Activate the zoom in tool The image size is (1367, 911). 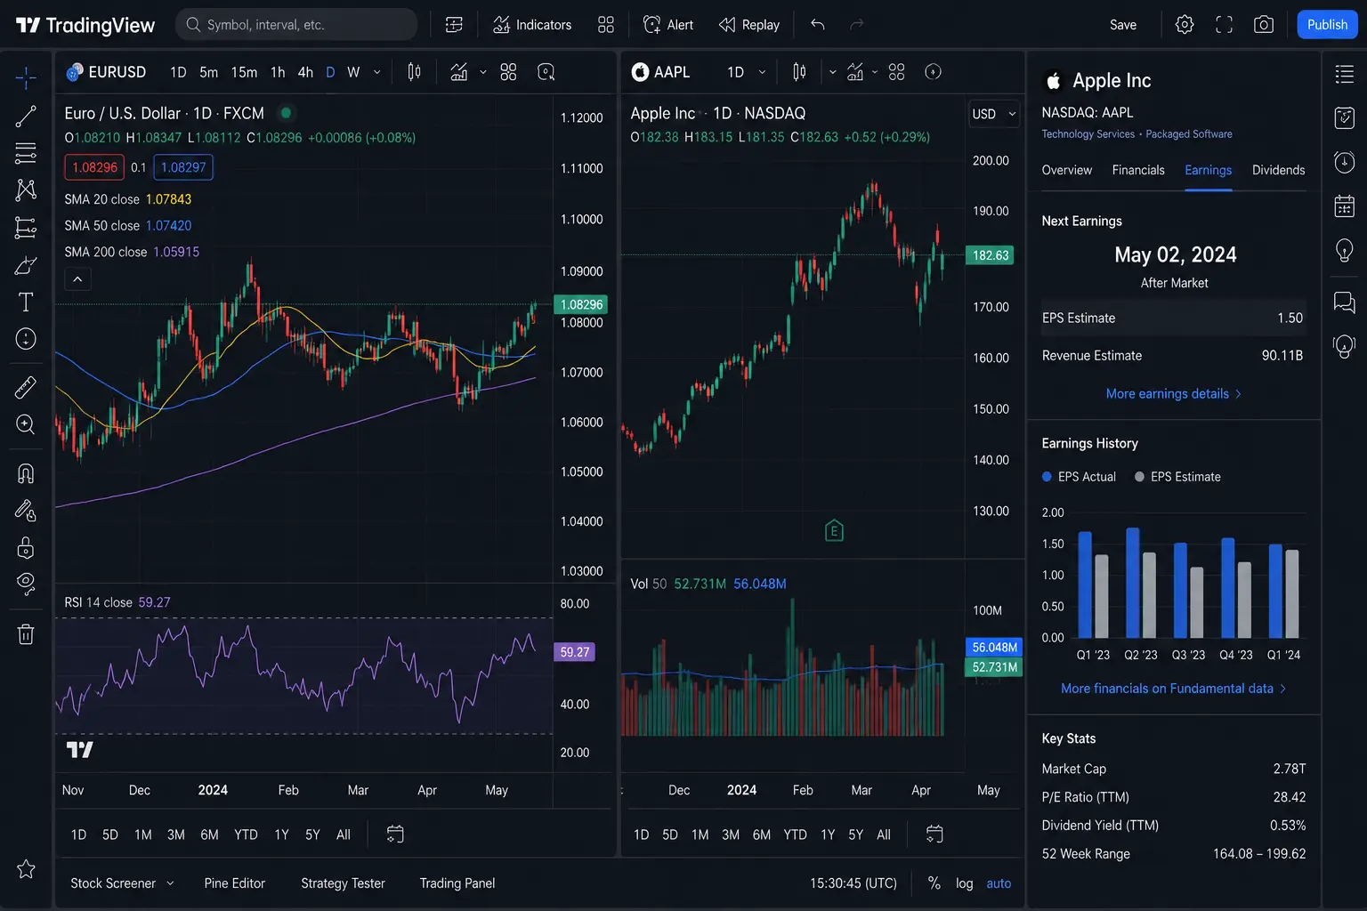click(x=26, y=424)
